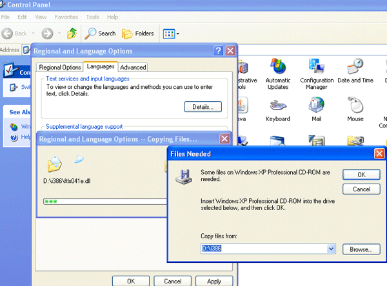
Task: Click the Apply button
Action: (214, 281)
